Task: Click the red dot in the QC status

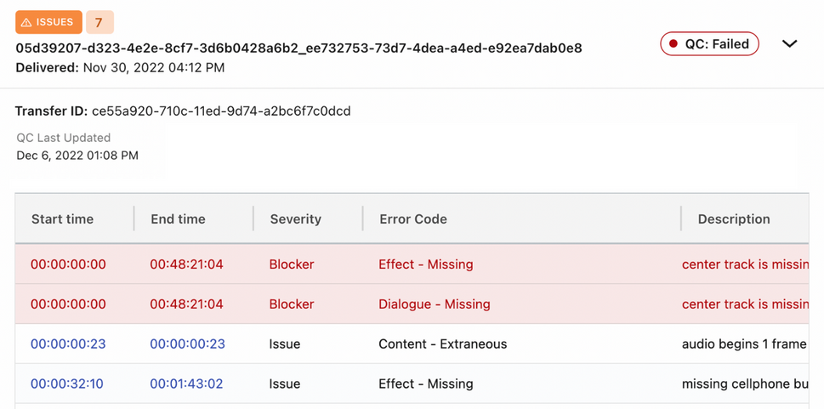Action: tap(673, 44)
